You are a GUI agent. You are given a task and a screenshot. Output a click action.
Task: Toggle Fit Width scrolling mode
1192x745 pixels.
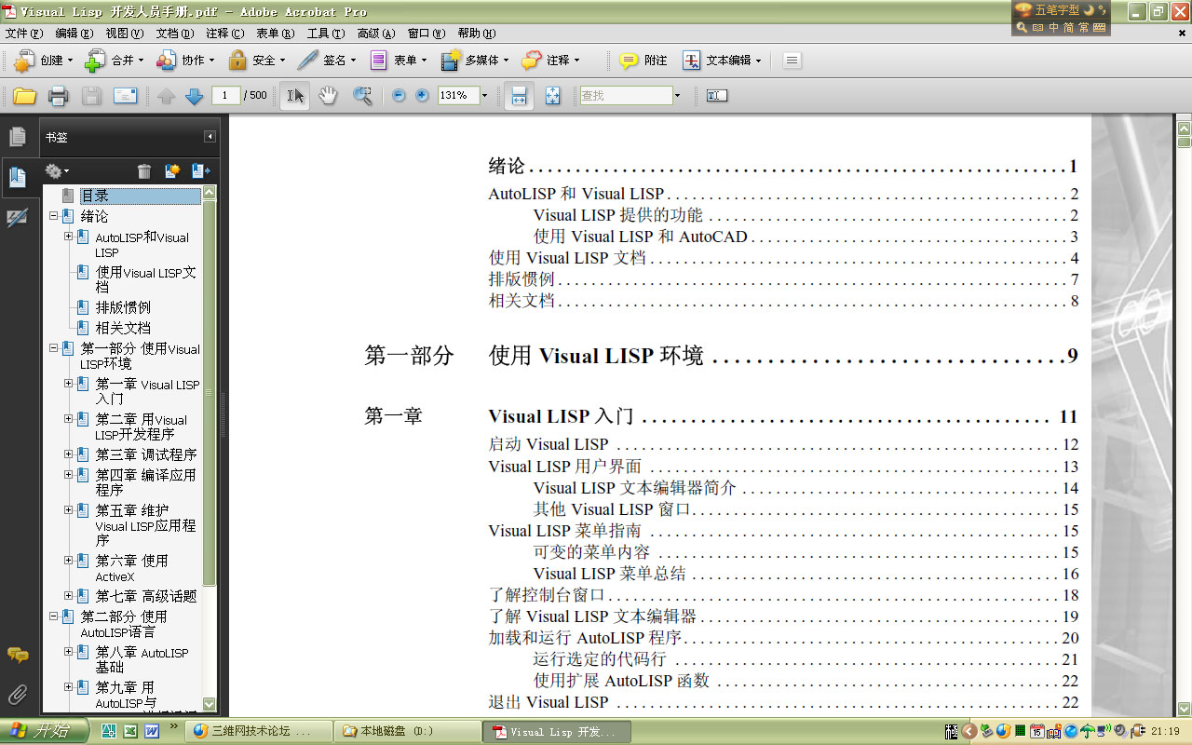[x=520, y=96]
